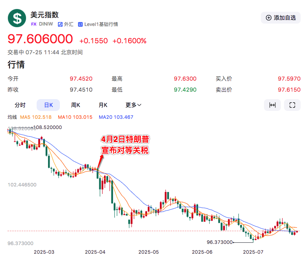Switch to the 周K tab
The height and width of the screenshot is (260, 301).
point(76,105)
